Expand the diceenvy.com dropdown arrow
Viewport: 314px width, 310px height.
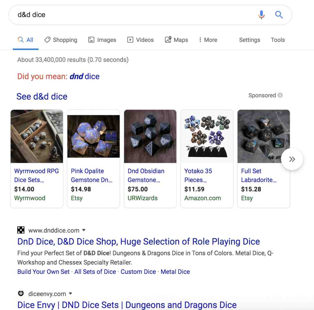70,294
